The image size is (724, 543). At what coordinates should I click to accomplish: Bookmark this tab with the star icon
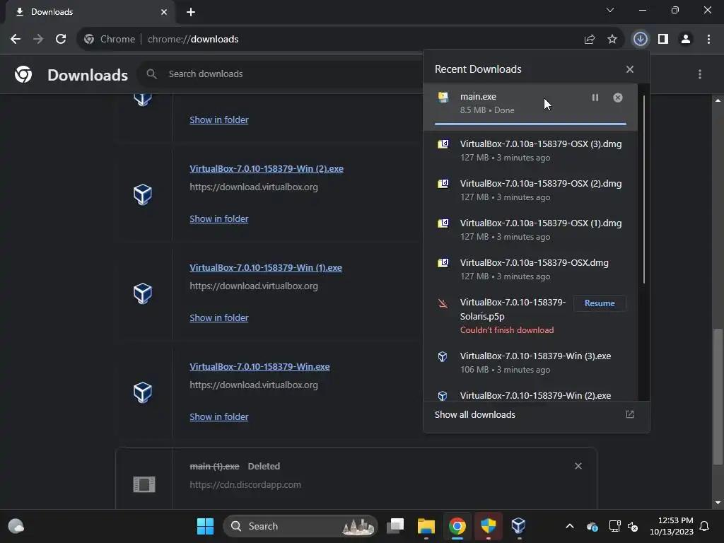click(612, 40)
